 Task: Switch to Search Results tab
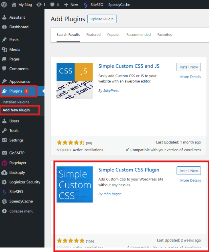pos(68,34)
